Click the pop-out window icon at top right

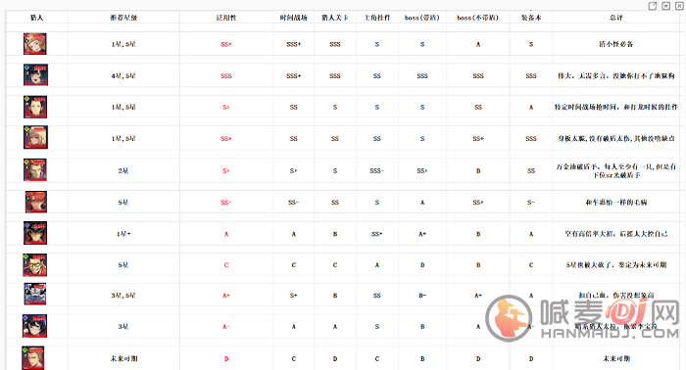tap(653, 6)
